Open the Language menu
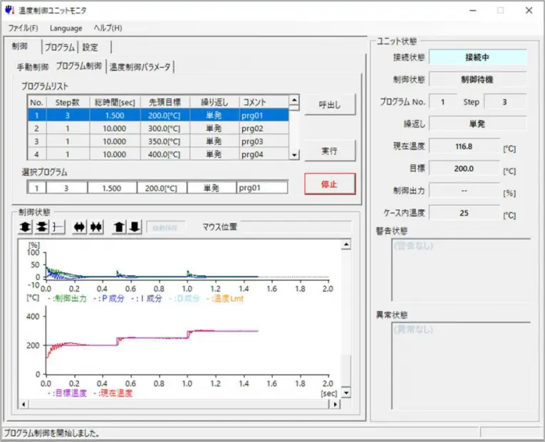The height and width of the screenshot is (442, 545). [66, 28]
